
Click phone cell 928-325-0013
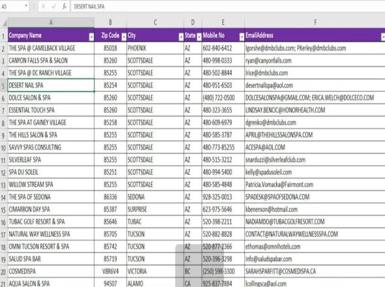(223, 197)
